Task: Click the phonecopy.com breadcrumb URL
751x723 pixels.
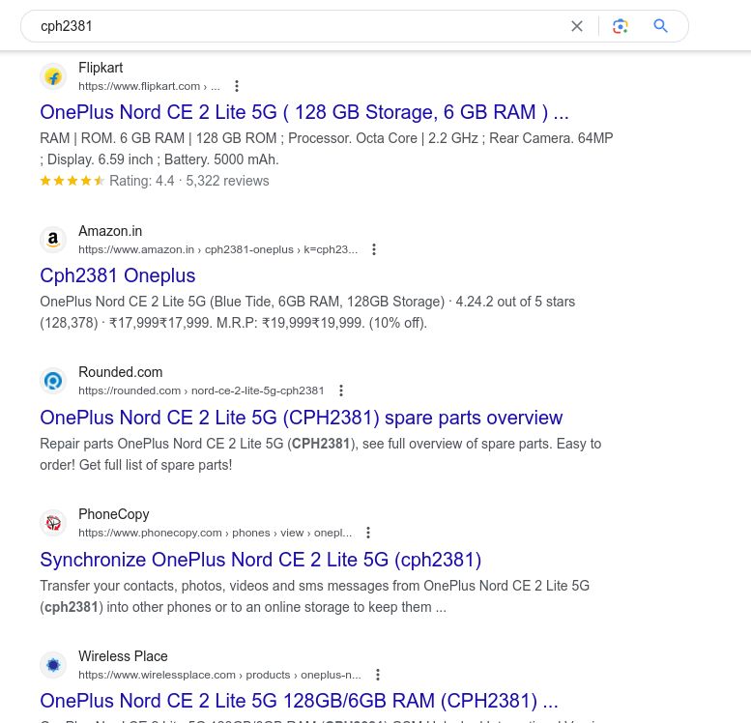Action: point(215,533)
